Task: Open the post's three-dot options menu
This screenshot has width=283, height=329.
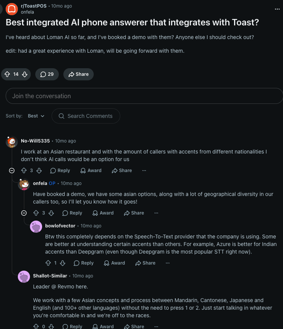Action: tap(277, 9)
